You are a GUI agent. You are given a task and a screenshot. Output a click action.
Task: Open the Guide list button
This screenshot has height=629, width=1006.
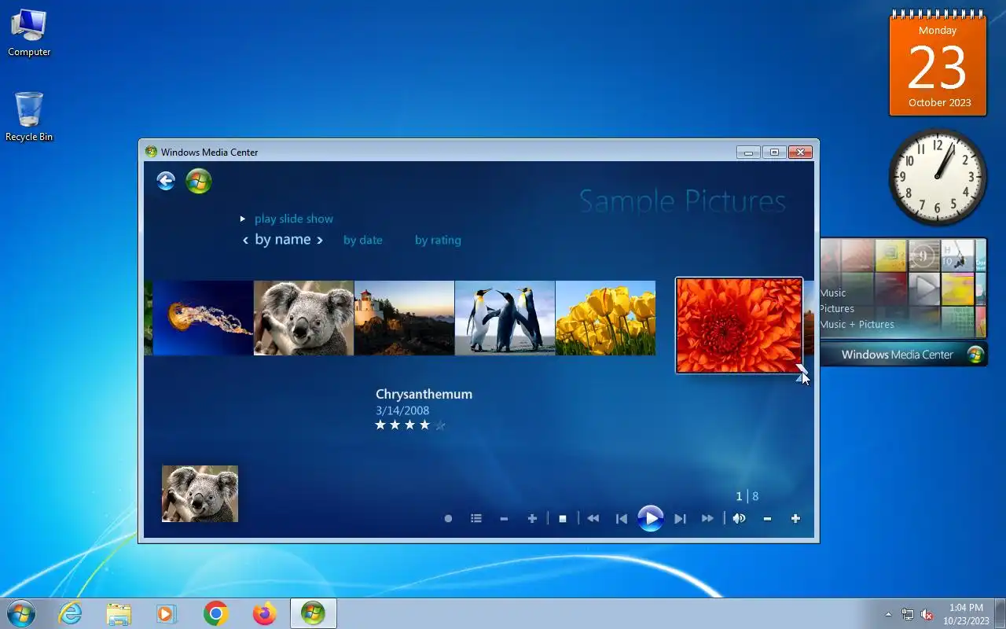pos(476,518)
